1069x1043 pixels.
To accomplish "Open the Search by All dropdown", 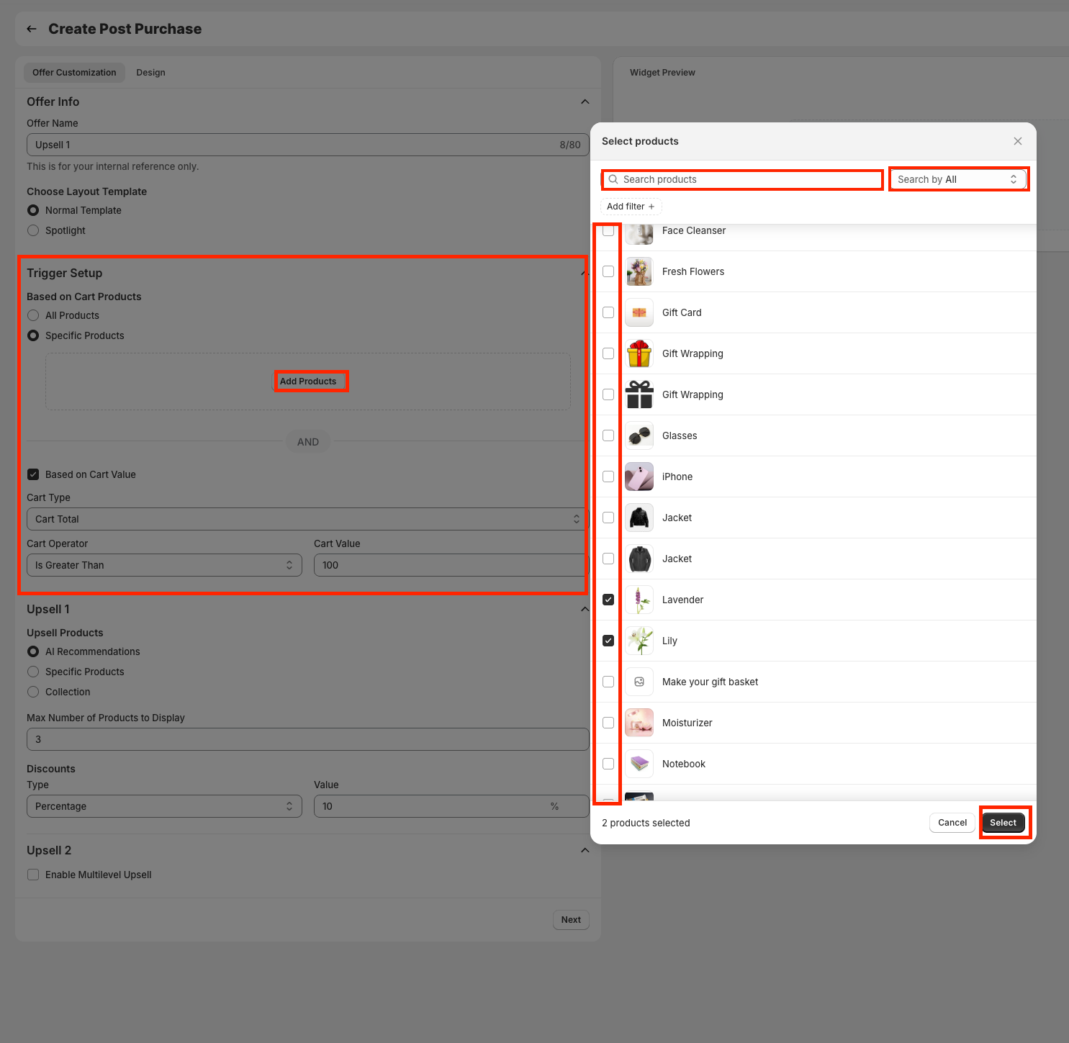I will coord(957,179).
